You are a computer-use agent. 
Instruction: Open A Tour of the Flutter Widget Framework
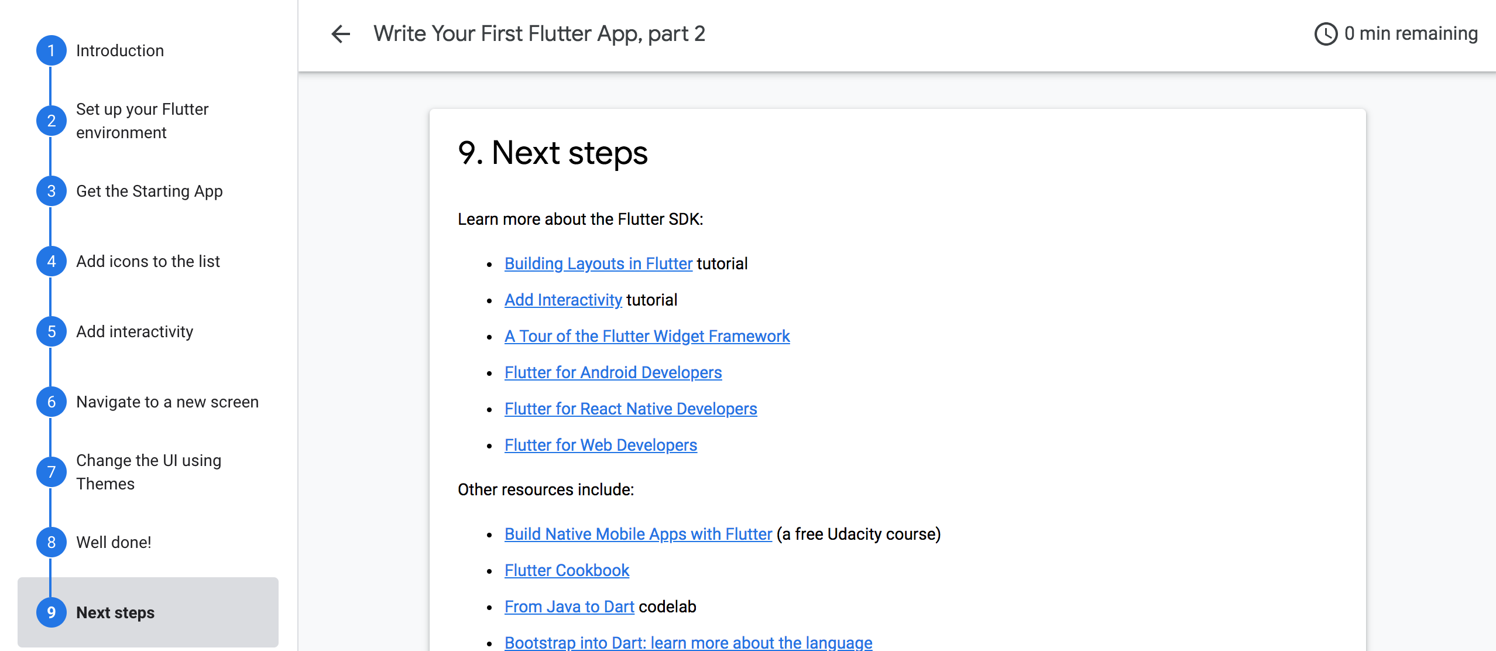click(647, 336)
